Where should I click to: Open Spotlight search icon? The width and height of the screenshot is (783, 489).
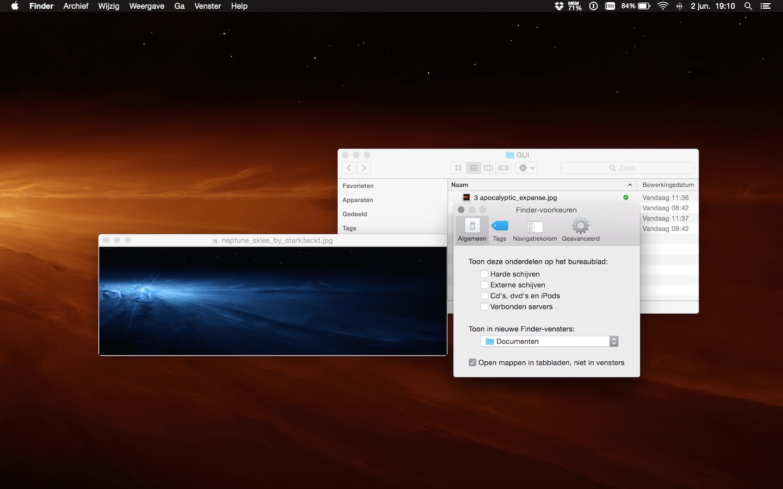point(748,6)
